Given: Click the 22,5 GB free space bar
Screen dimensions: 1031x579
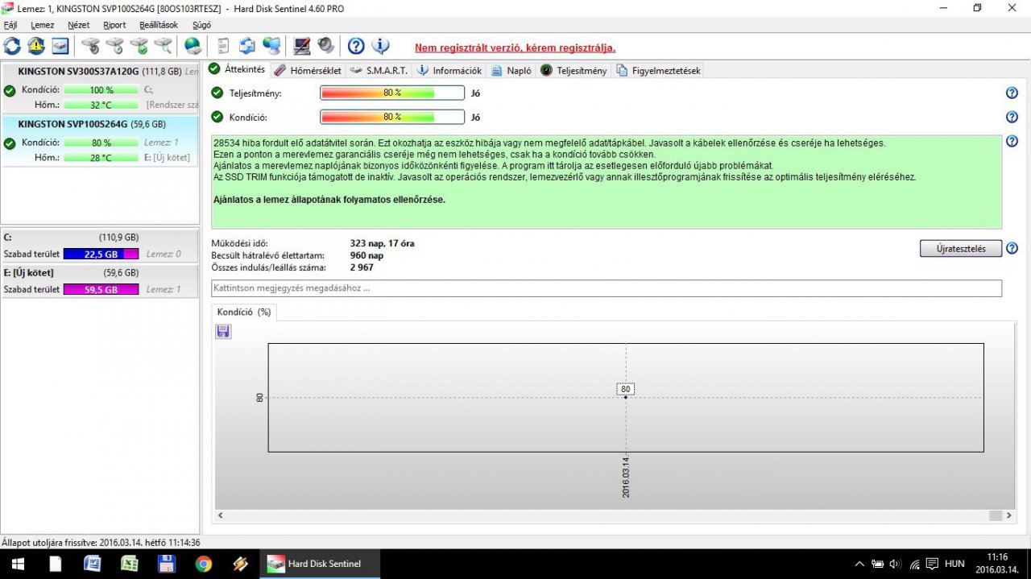Looking at the screenshot, I should click(101, 254).
